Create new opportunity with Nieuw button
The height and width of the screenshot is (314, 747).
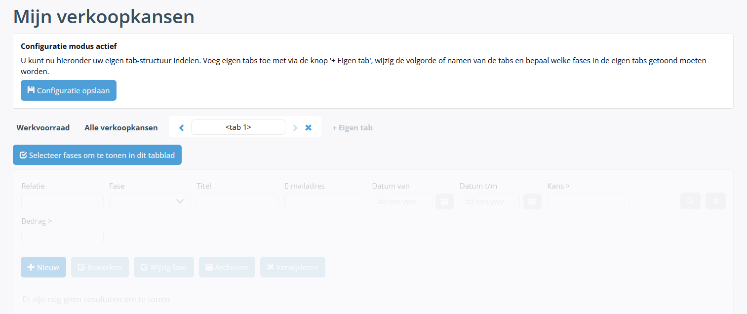click(43, 267)
